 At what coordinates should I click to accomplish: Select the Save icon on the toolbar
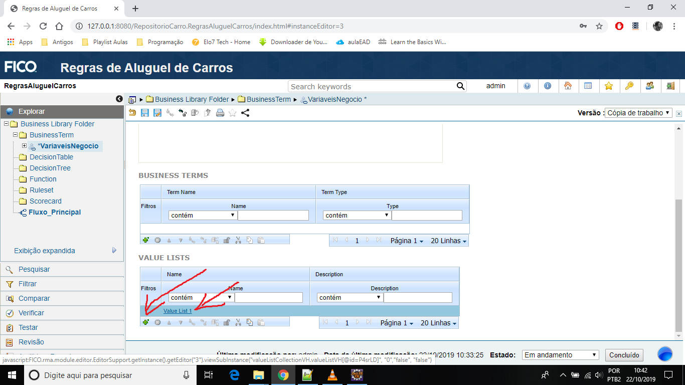point(145,112)
